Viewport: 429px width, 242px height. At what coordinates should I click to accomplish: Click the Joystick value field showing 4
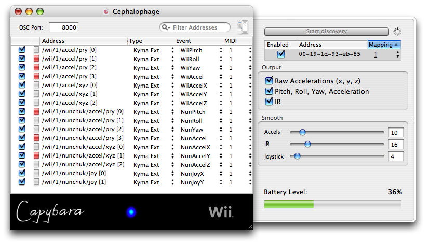pos(396,156)
